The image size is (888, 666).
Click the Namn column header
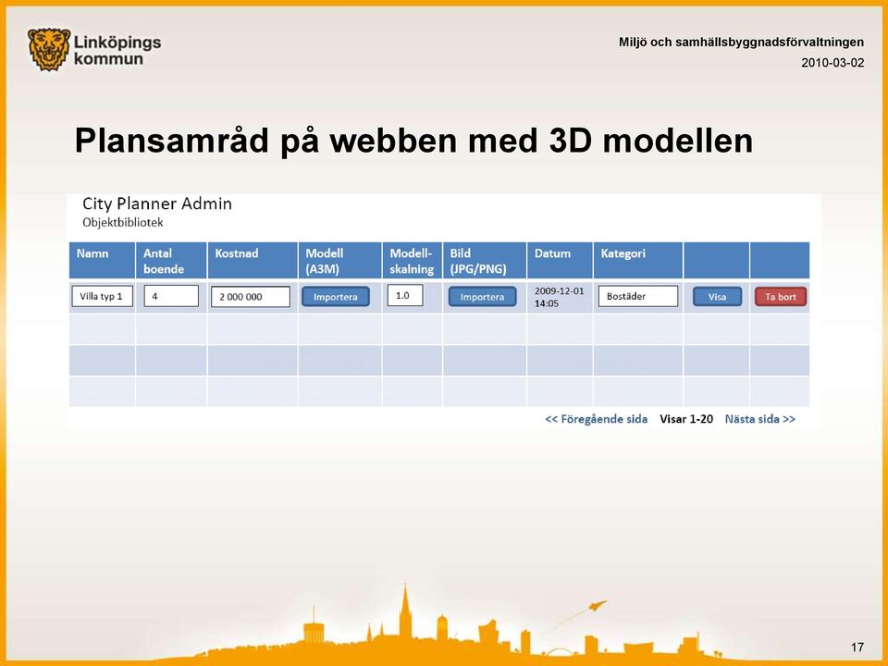point(102,261)
